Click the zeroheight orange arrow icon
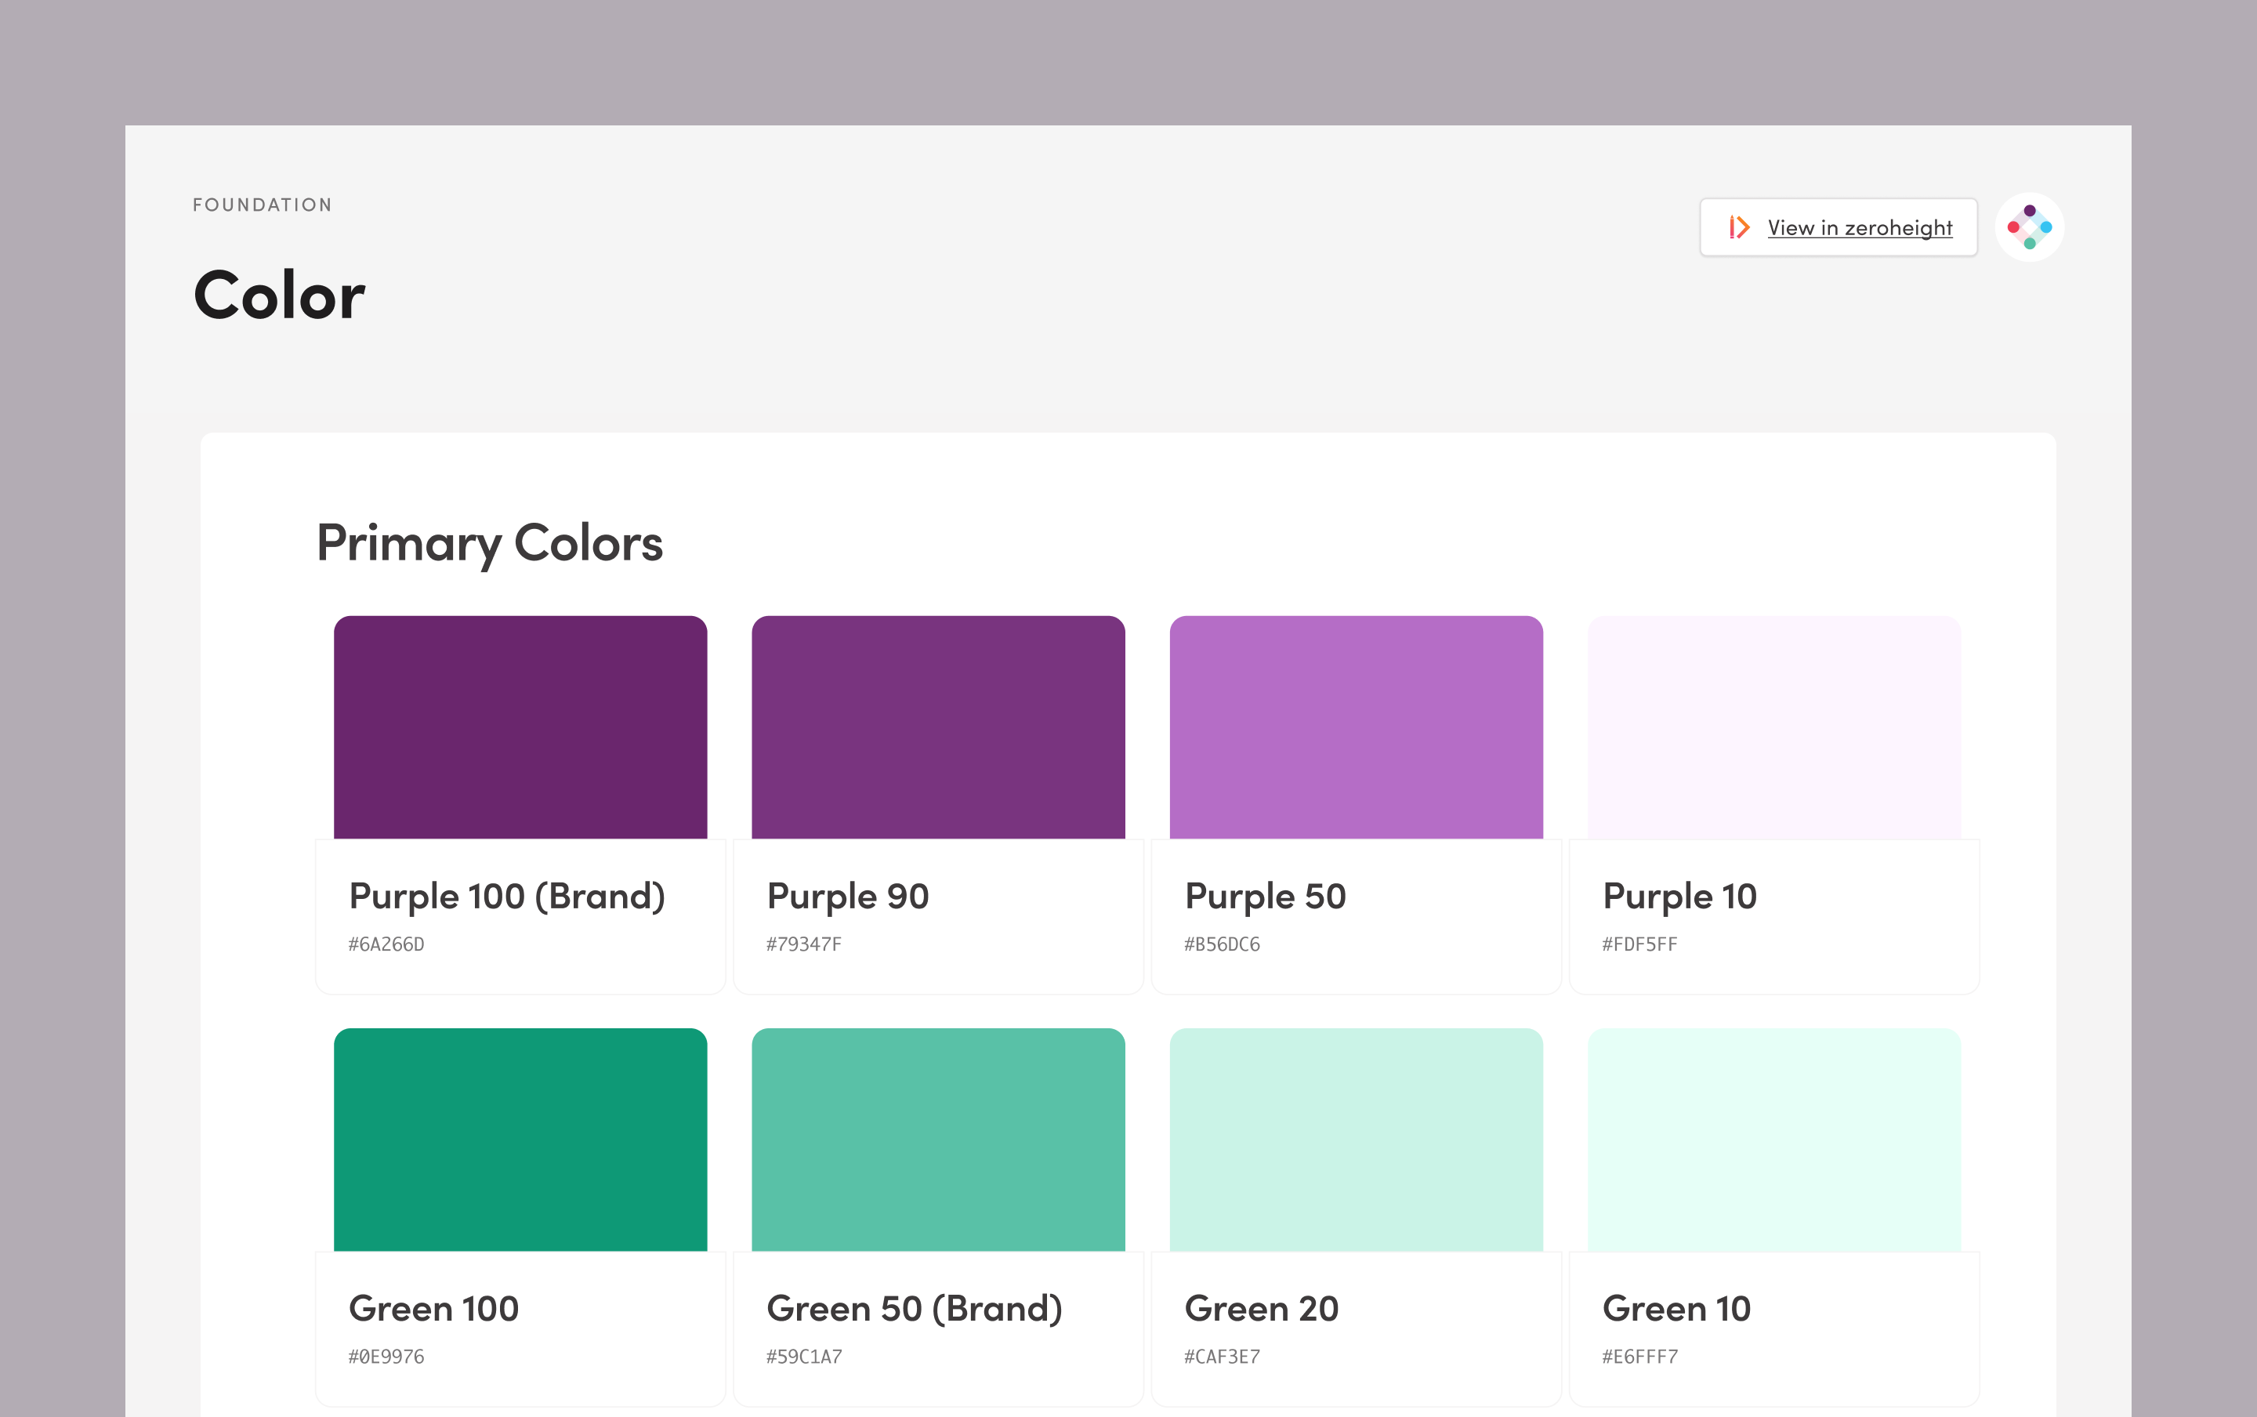2257x1417 pixels. point(1740,227)
